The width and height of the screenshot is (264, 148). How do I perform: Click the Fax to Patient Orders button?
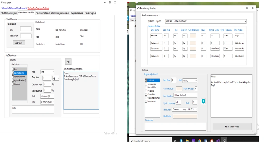(232, 127)
